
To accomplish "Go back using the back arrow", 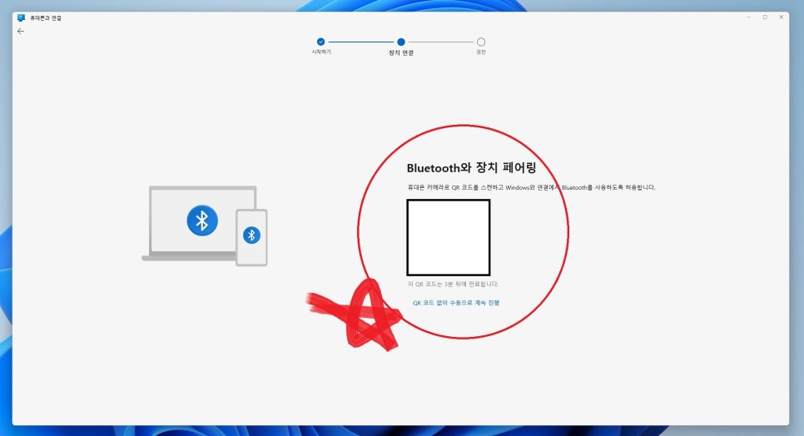I will click(x=21, y=32).
